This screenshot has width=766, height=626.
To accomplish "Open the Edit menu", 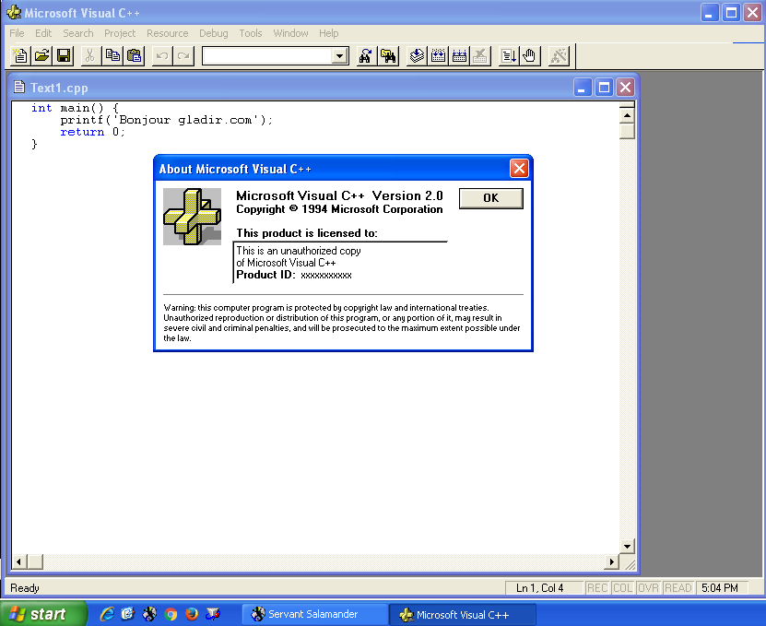I will click(x=43, y=33).
